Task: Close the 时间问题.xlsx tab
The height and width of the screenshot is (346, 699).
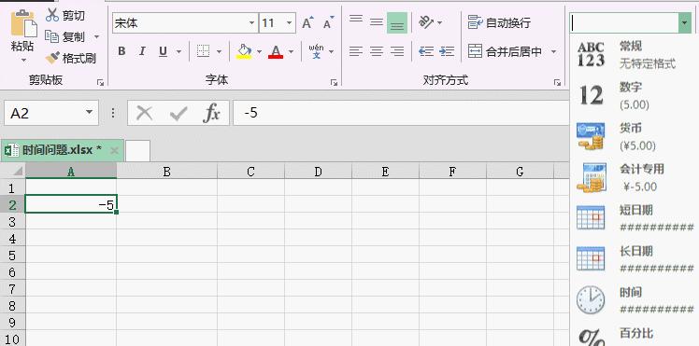Action: [x=114, y=151]
